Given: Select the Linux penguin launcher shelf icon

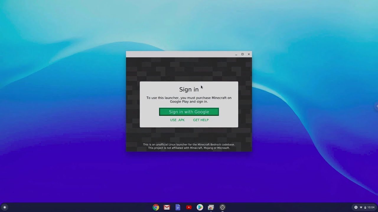Looking at the screenshot, I should click(x=222, y=207).
